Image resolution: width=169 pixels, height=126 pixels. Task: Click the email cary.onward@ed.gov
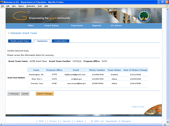tap(77, 83)
